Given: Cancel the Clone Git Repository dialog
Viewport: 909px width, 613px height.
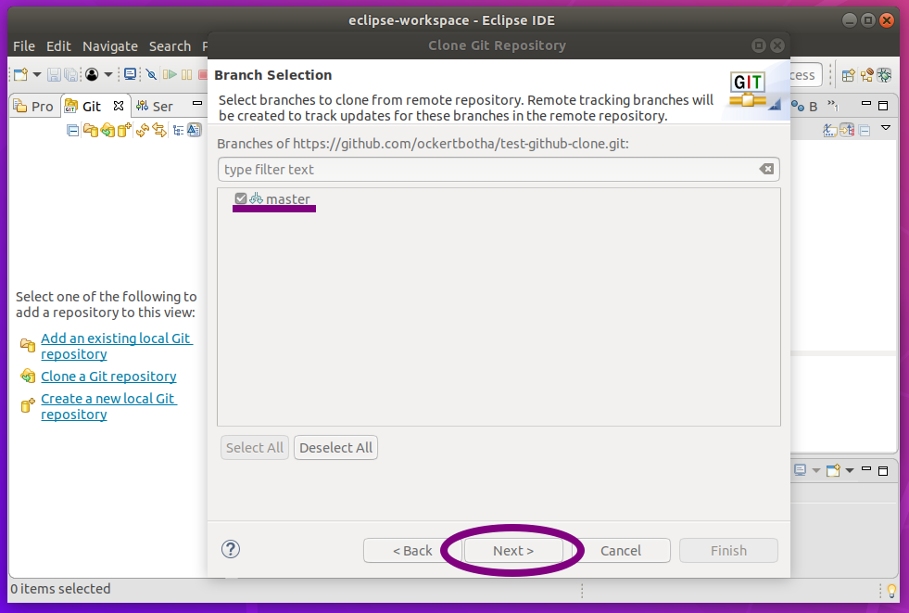Looking at the screenshot, I should 620,550.
